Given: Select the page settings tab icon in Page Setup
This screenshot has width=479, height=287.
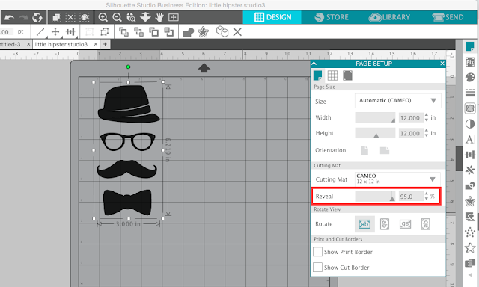Looking at the screenshot, I should pyautogui.click(x=317, y=75).
